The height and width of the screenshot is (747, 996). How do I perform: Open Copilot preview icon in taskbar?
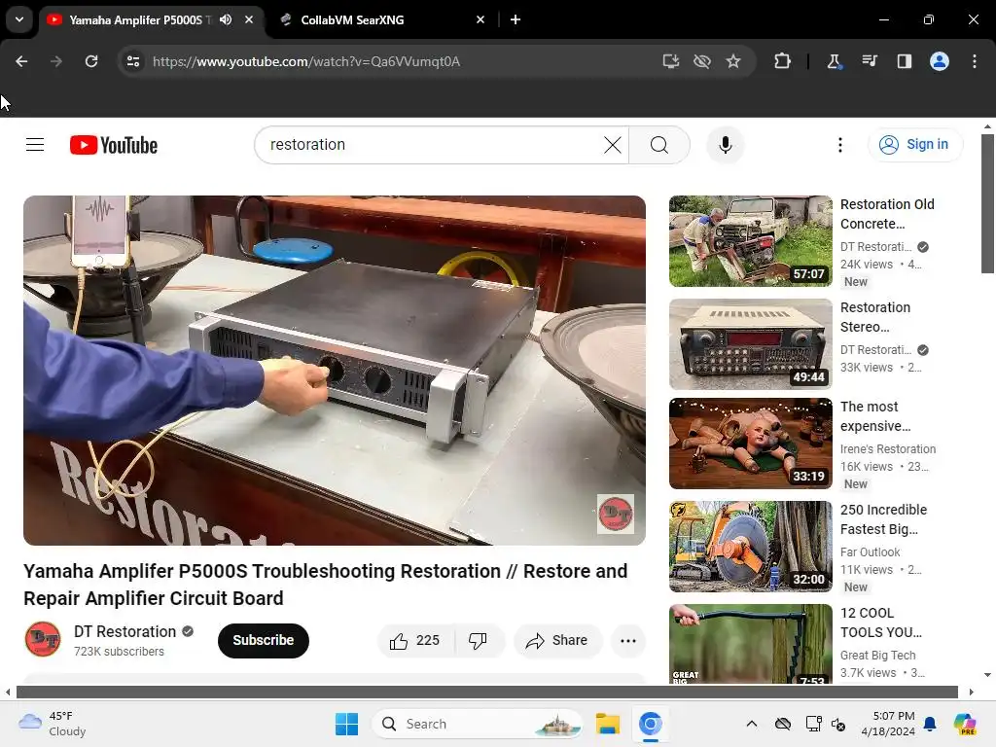pos(965,724)
